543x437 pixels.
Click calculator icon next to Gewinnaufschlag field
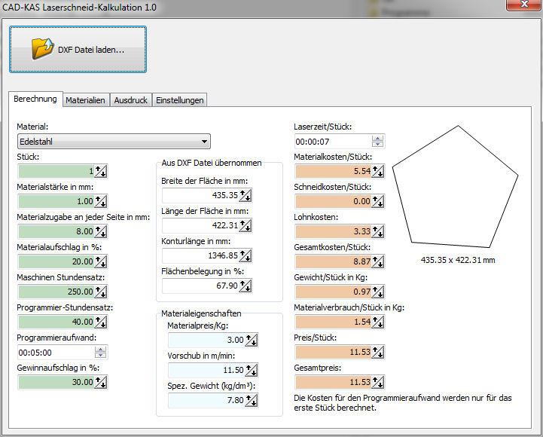pos(101,382)
